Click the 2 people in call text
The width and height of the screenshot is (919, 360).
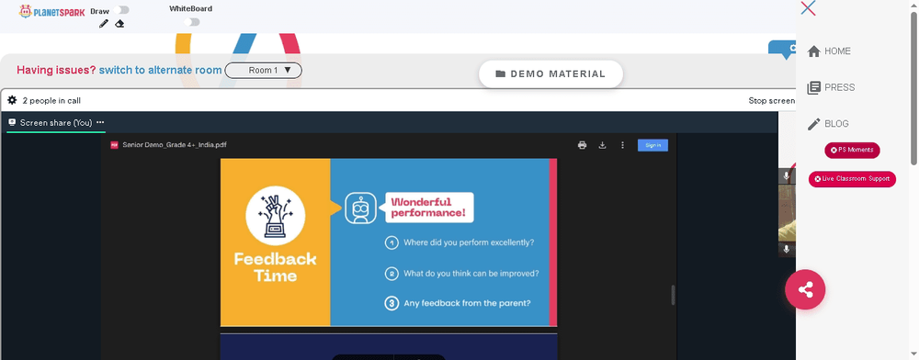[51, 101]
